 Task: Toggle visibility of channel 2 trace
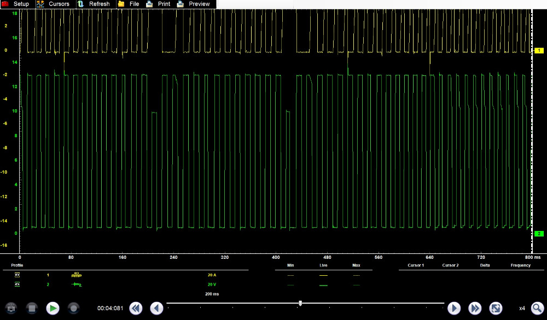pos(17,285)
